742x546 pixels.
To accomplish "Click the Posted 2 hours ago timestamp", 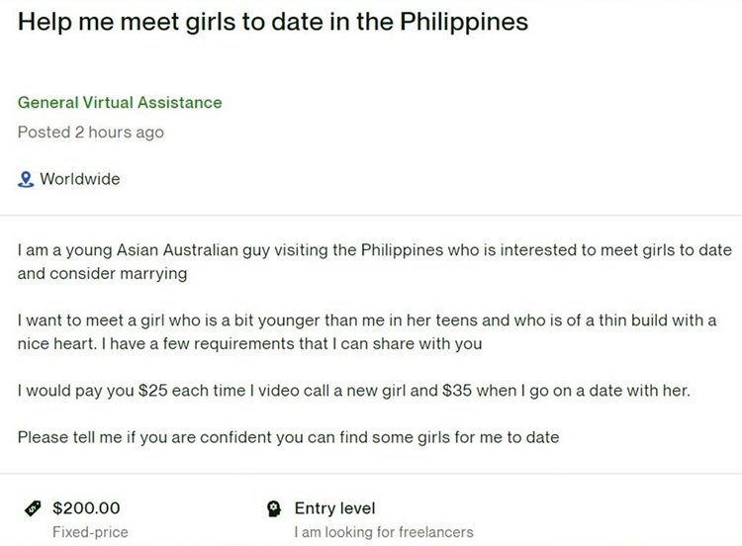I will coord(91,132).
